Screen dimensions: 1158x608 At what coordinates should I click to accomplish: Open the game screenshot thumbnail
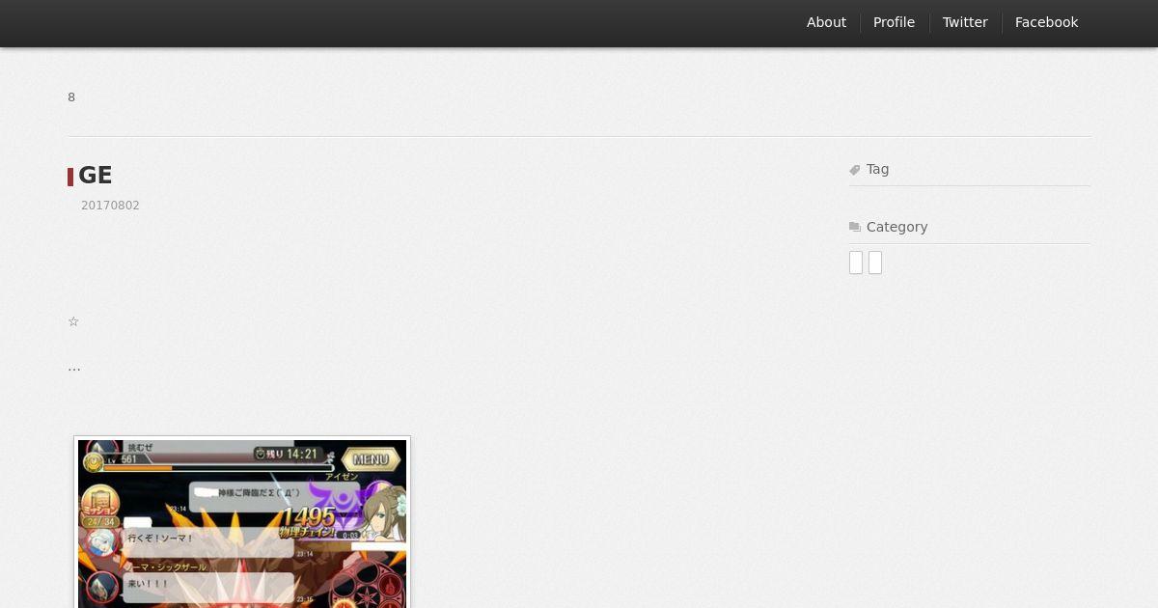(x=242, y=522)
